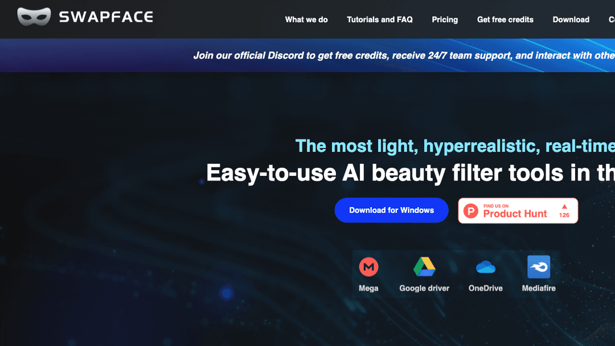Click the SWAPFACE wordmark text
This screenshot has height=346, width=615.
tap(106, 17)
